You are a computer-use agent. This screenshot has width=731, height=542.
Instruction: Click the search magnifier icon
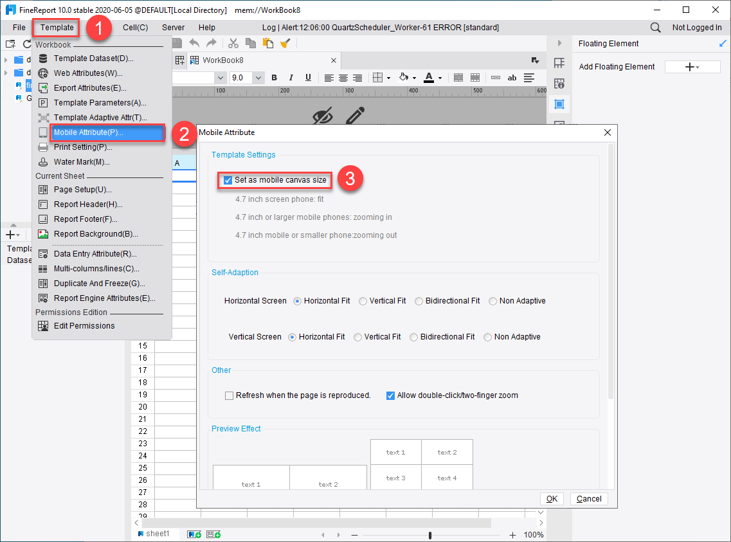tap(655, 27)
